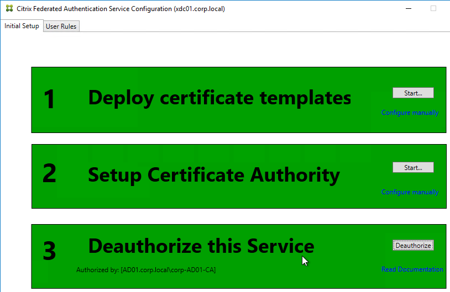
Task: Click the Deauthorize button
Action: point(413,245)
